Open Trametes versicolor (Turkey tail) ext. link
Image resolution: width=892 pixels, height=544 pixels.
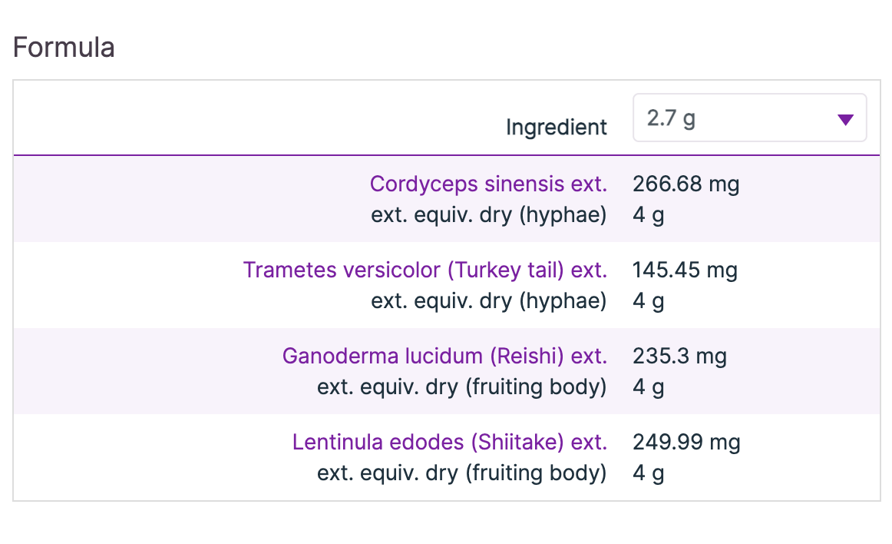pos(425,270)
